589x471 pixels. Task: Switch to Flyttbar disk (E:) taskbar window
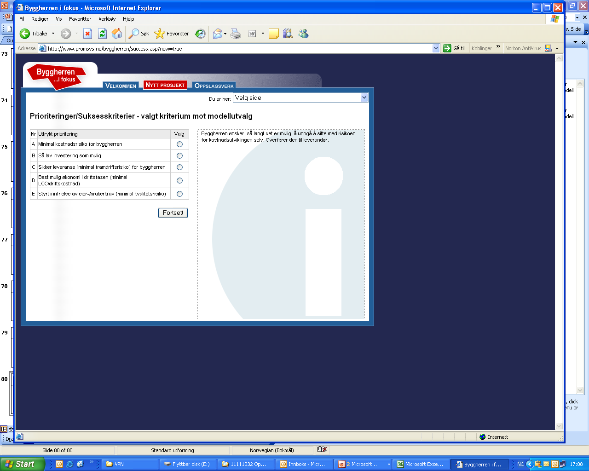(x=188, y=464)
